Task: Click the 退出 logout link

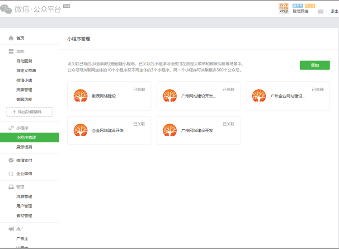Action: point(334,12)
